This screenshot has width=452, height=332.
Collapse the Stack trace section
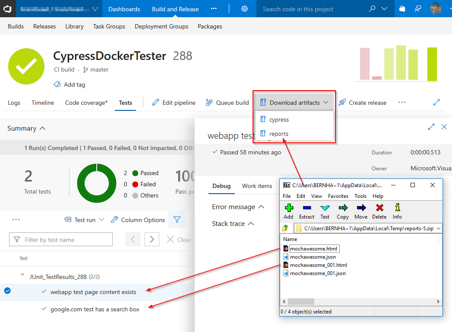251,223
